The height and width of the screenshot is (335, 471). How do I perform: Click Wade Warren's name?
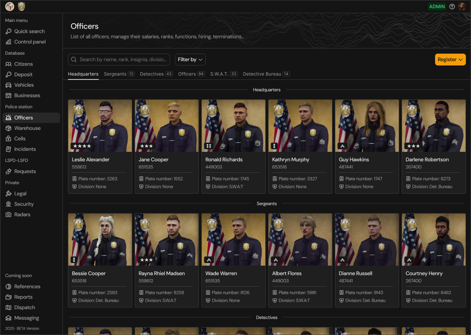click(221, 273)
